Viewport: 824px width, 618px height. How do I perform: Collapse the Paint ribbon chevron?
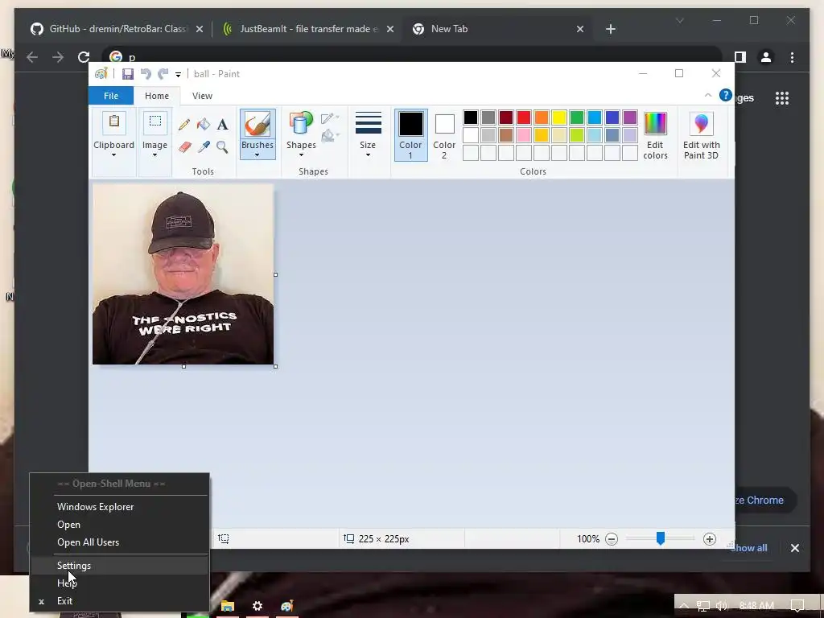tap(708, 95)
